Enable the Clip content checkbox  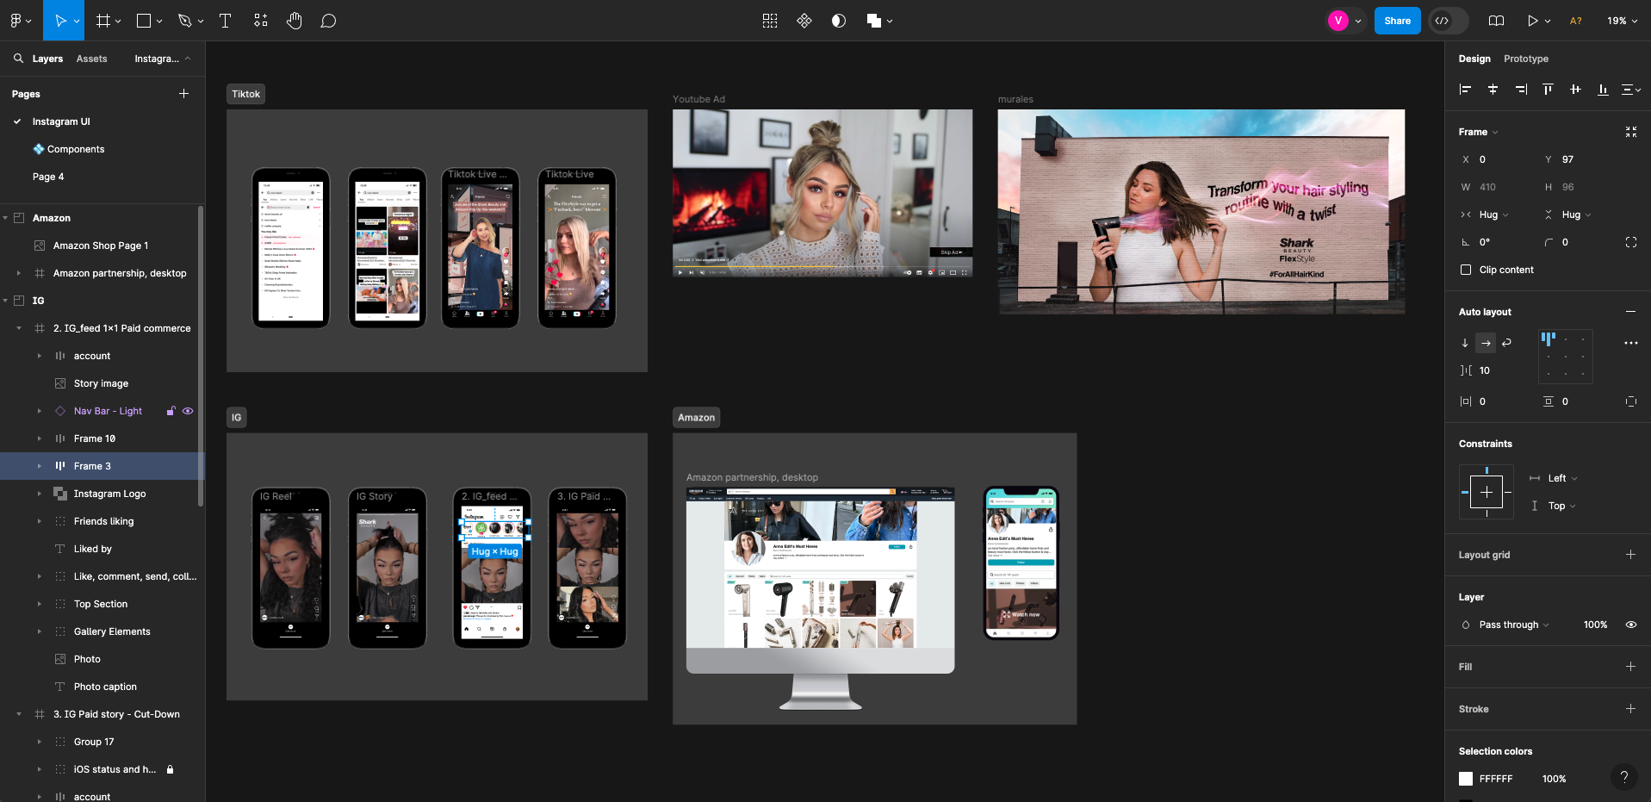pyautogui.click(x=1466, y=270)
